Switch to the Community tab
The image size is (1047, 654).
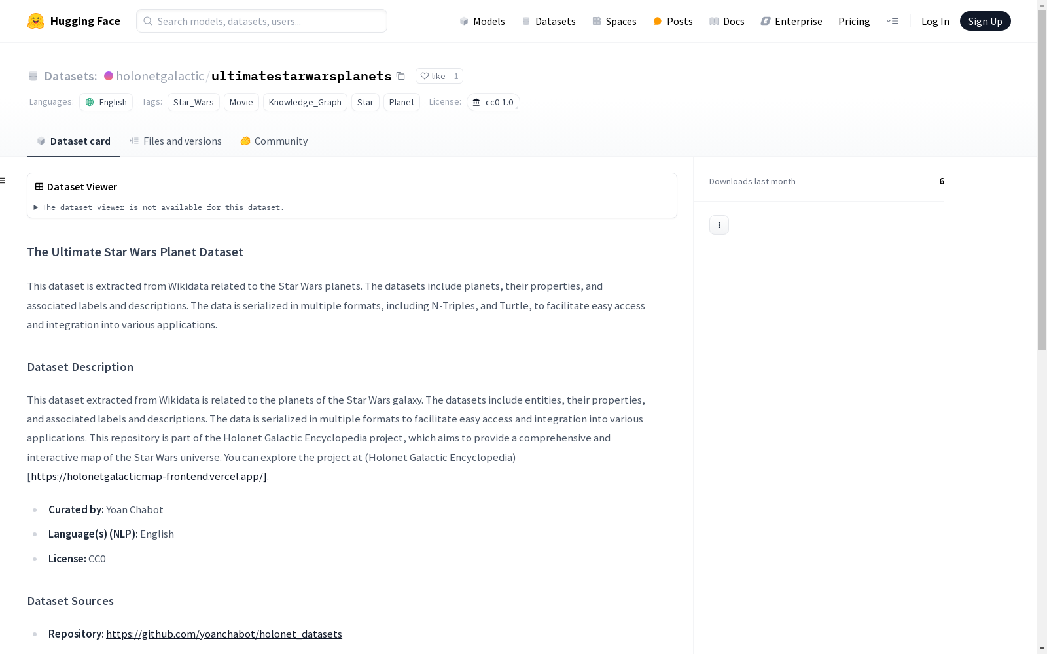[274, 141]
